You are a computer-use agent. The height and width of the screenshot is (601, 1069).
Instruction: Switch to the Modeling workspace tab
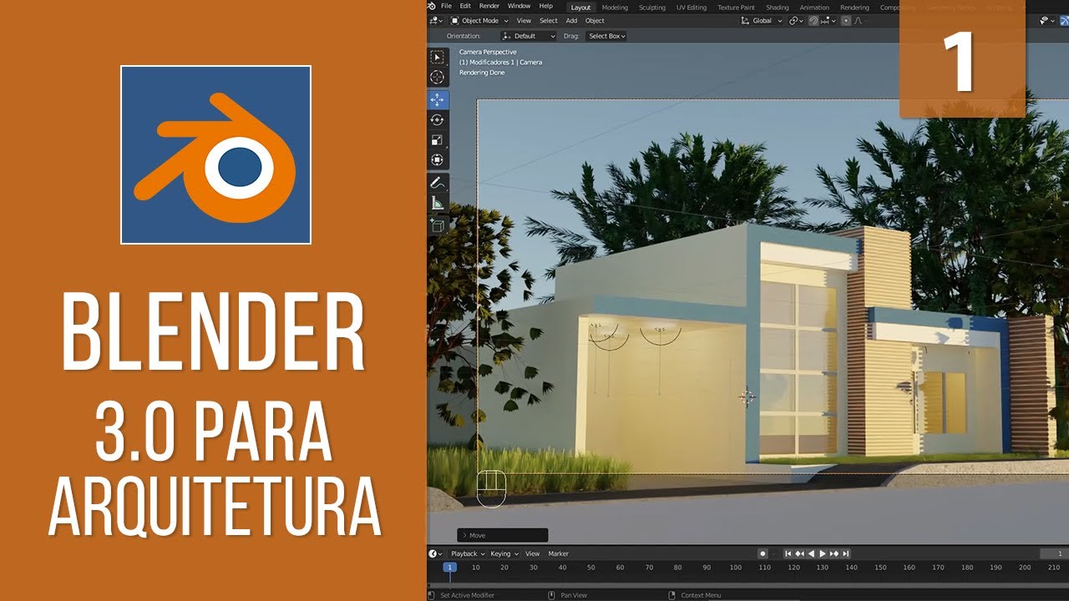click(x=615, y=8)
